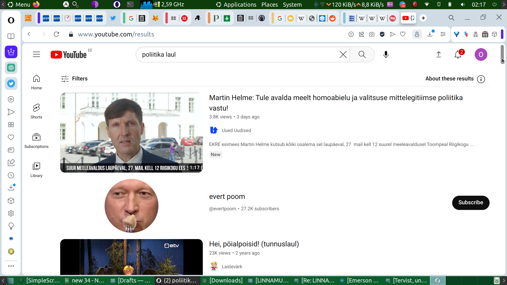The width and height of the screenshot is (507, 285).
Task: Open the Martin Helme video thumbnail
Action: click(x=132, y=133)
